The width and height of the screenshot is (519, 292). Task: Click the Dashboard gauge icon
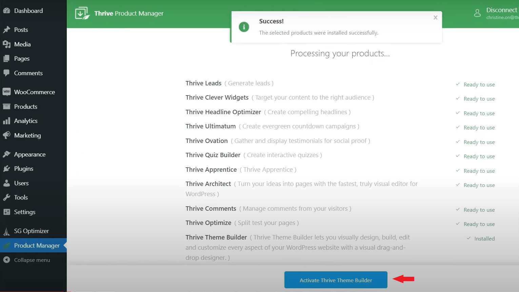6,11
